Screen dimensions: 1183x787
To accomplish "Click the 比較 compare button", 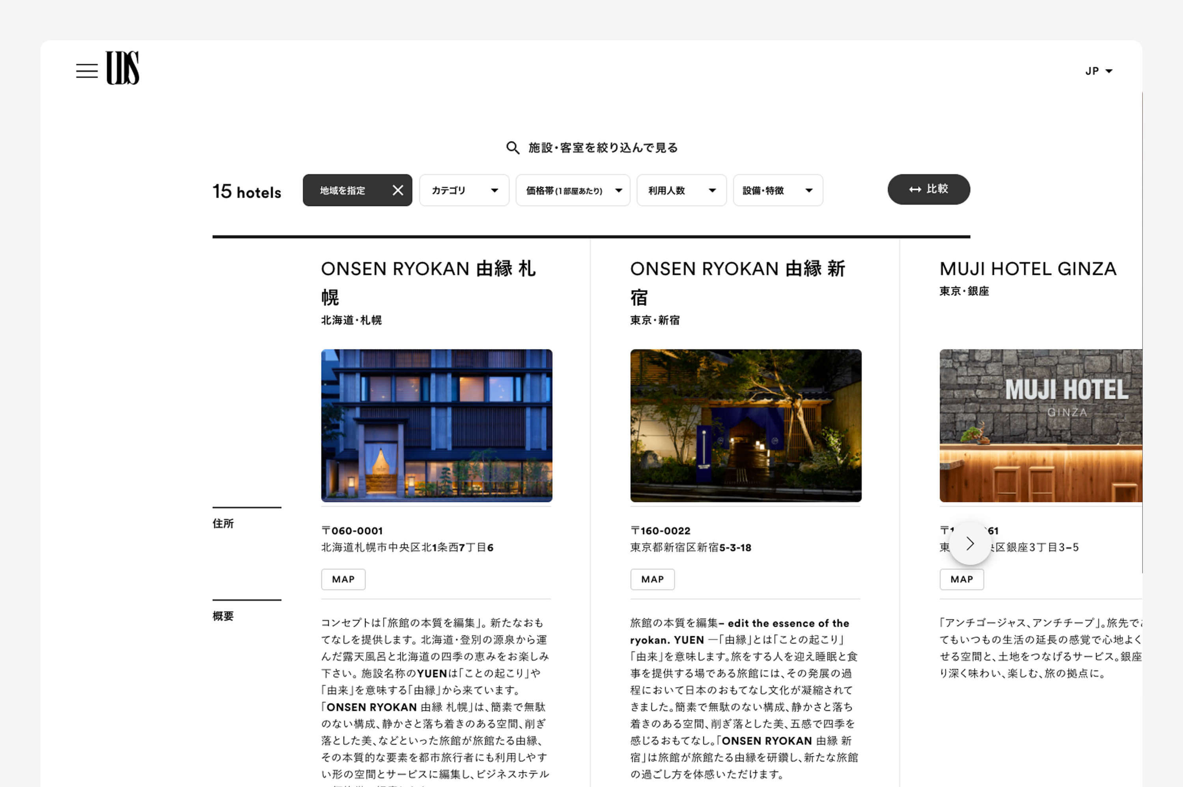I will point(928,189).
